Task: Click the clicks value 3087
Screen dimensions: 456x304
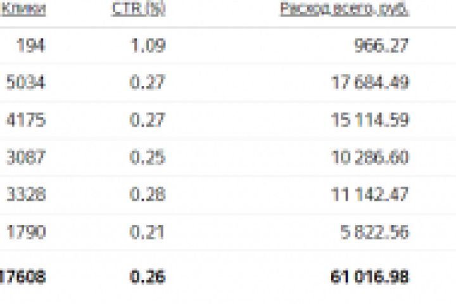Action: click(25, 156)
